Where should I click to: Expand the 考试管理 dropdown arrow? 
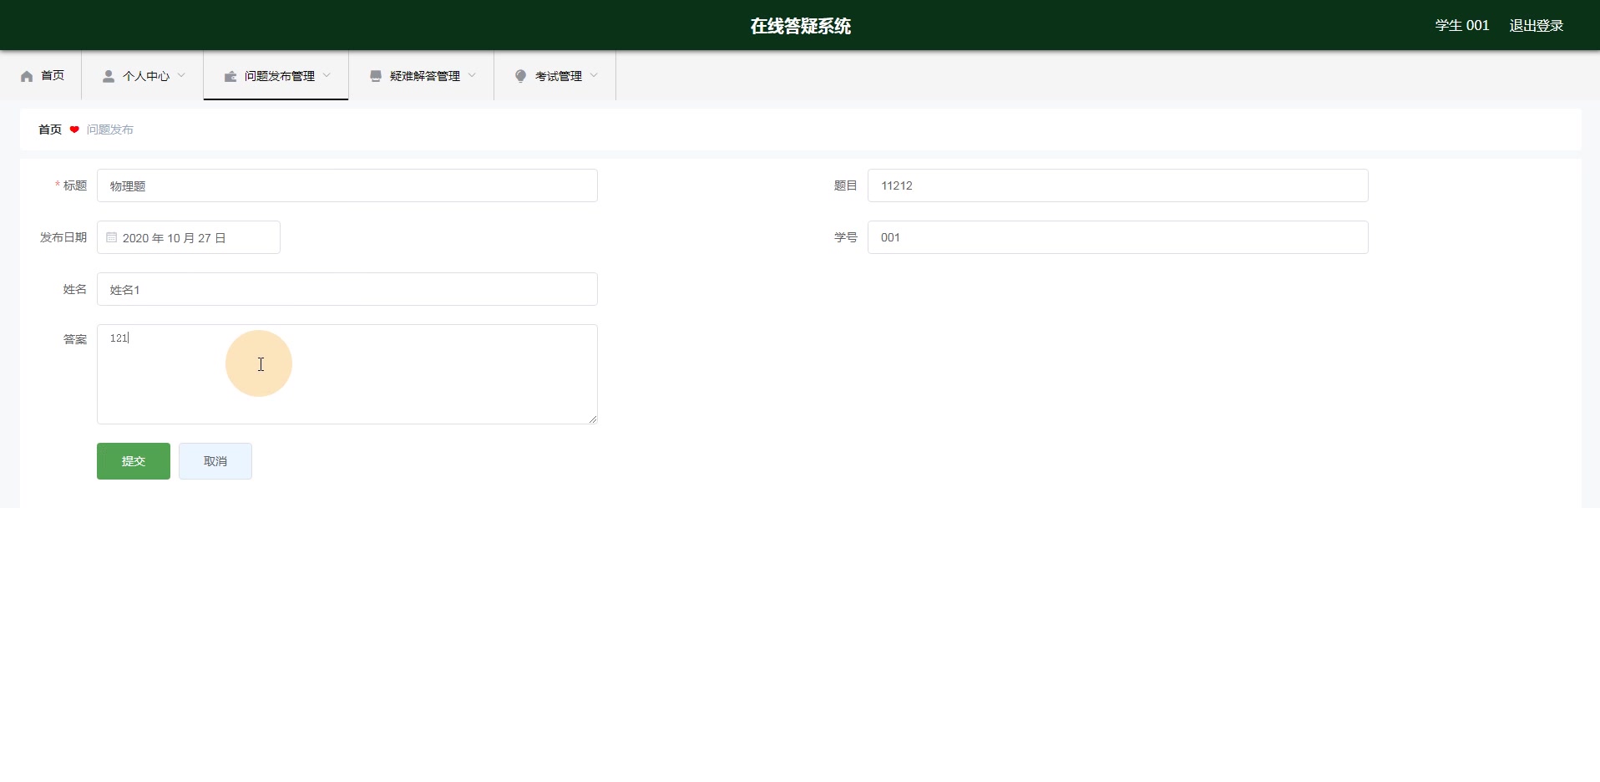[x=594, y=75]
